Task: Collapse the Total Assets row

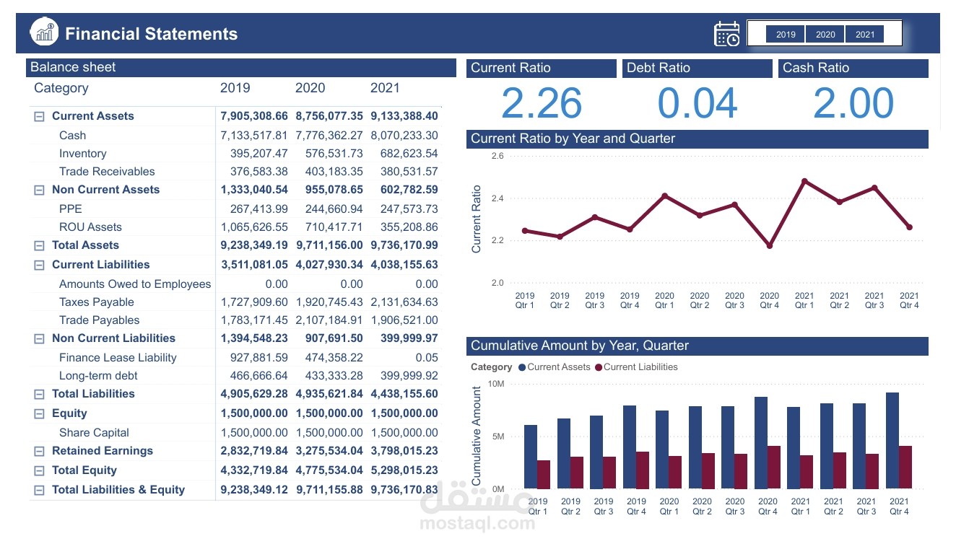Action: (40, 246)
